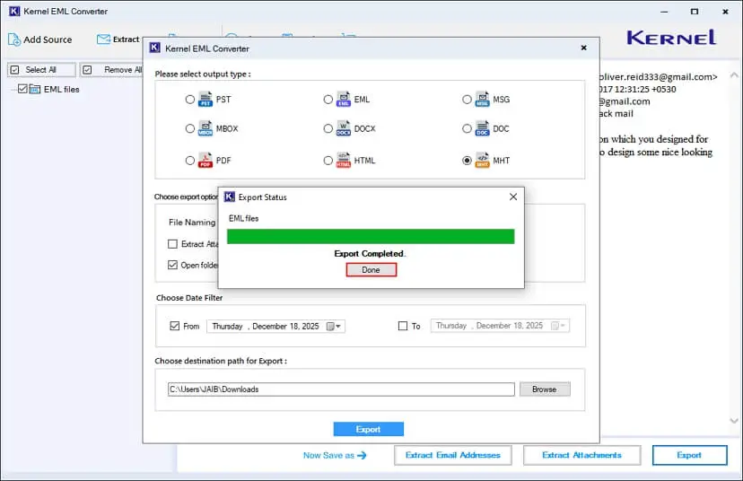Toggle the Remove All checkbox
Image resolution: width=743 pixels, height=481 pixels.
point(87,70)
